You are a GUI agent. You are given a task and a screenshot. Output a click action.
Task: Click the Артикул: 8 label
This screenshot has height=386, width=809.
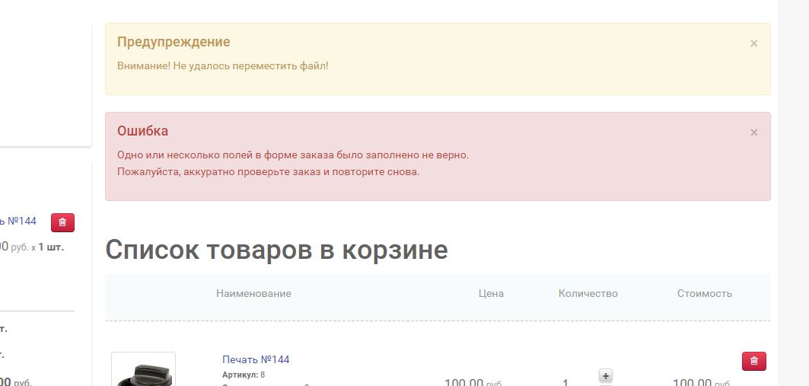click(244, 375)
